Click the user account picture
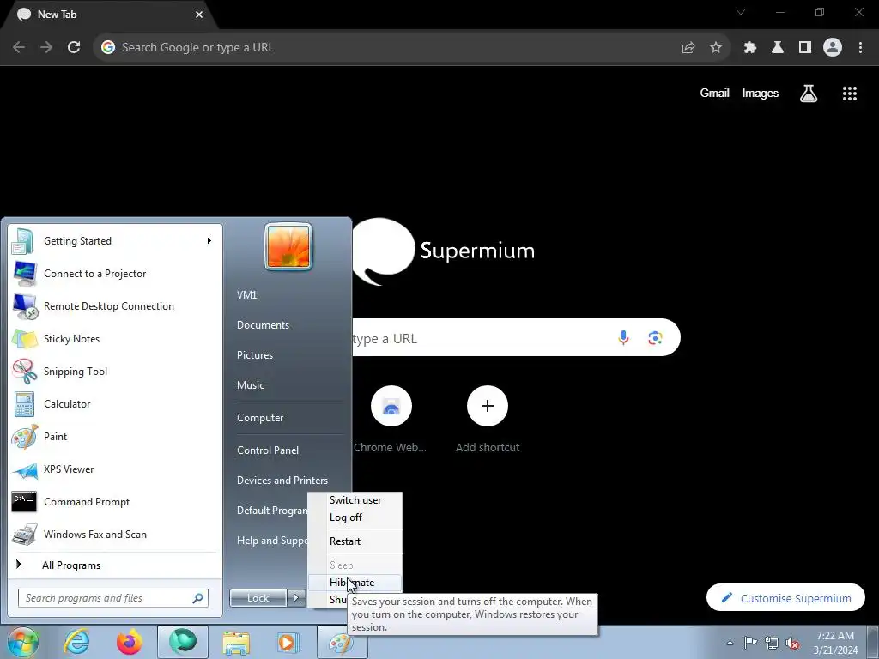This screenshot has height=659, width=879. [288, 247]
